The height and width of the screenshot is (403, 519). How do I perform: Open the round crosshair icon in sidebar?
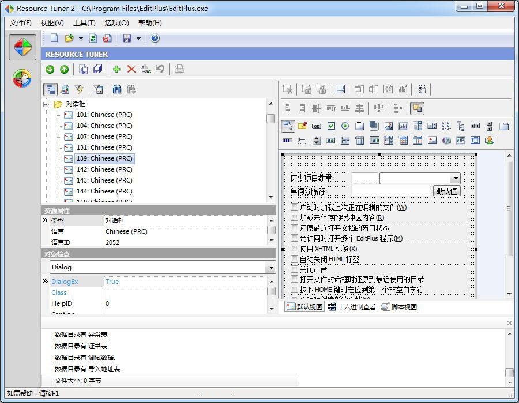(22, 78)
